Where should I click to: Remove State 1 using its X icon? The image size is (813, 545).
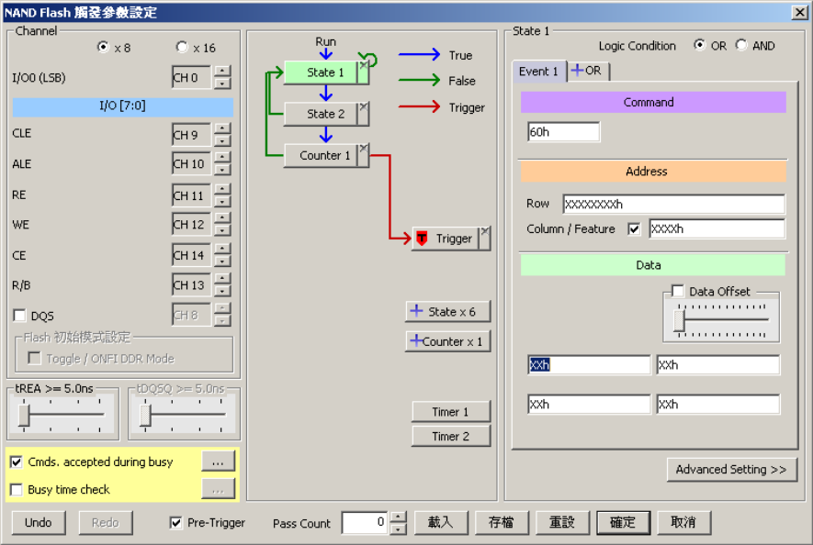(364, 65)
